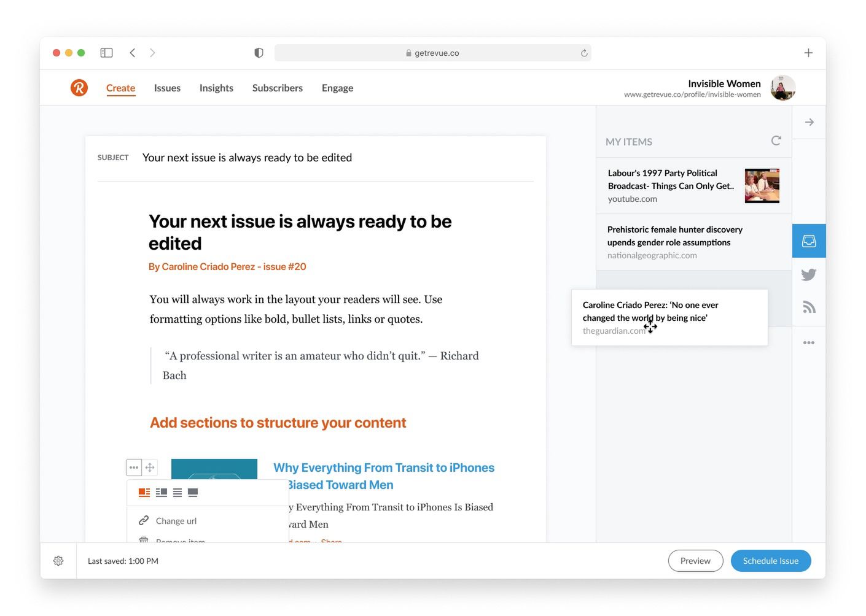866x616 pixels.
Task: Refresh the My Items list
Action: pos(776,141)
